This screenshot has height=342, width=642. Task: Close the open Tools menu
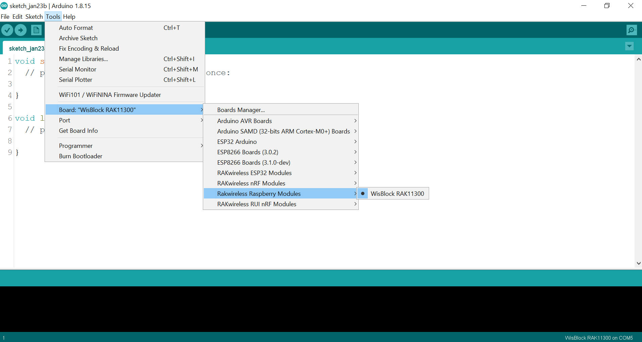[x=53, y=16]
